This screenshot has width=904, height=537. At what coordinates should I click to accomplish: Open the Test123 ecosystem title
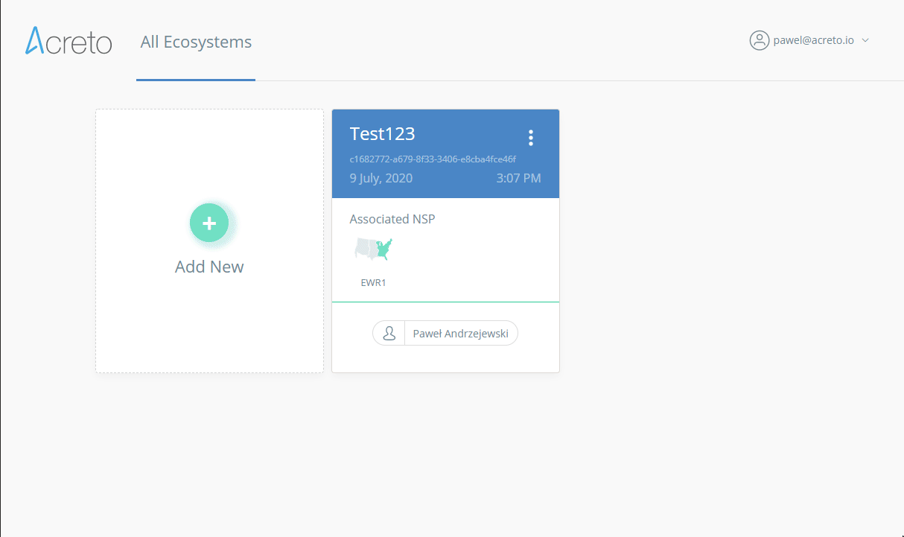(382, 133)
